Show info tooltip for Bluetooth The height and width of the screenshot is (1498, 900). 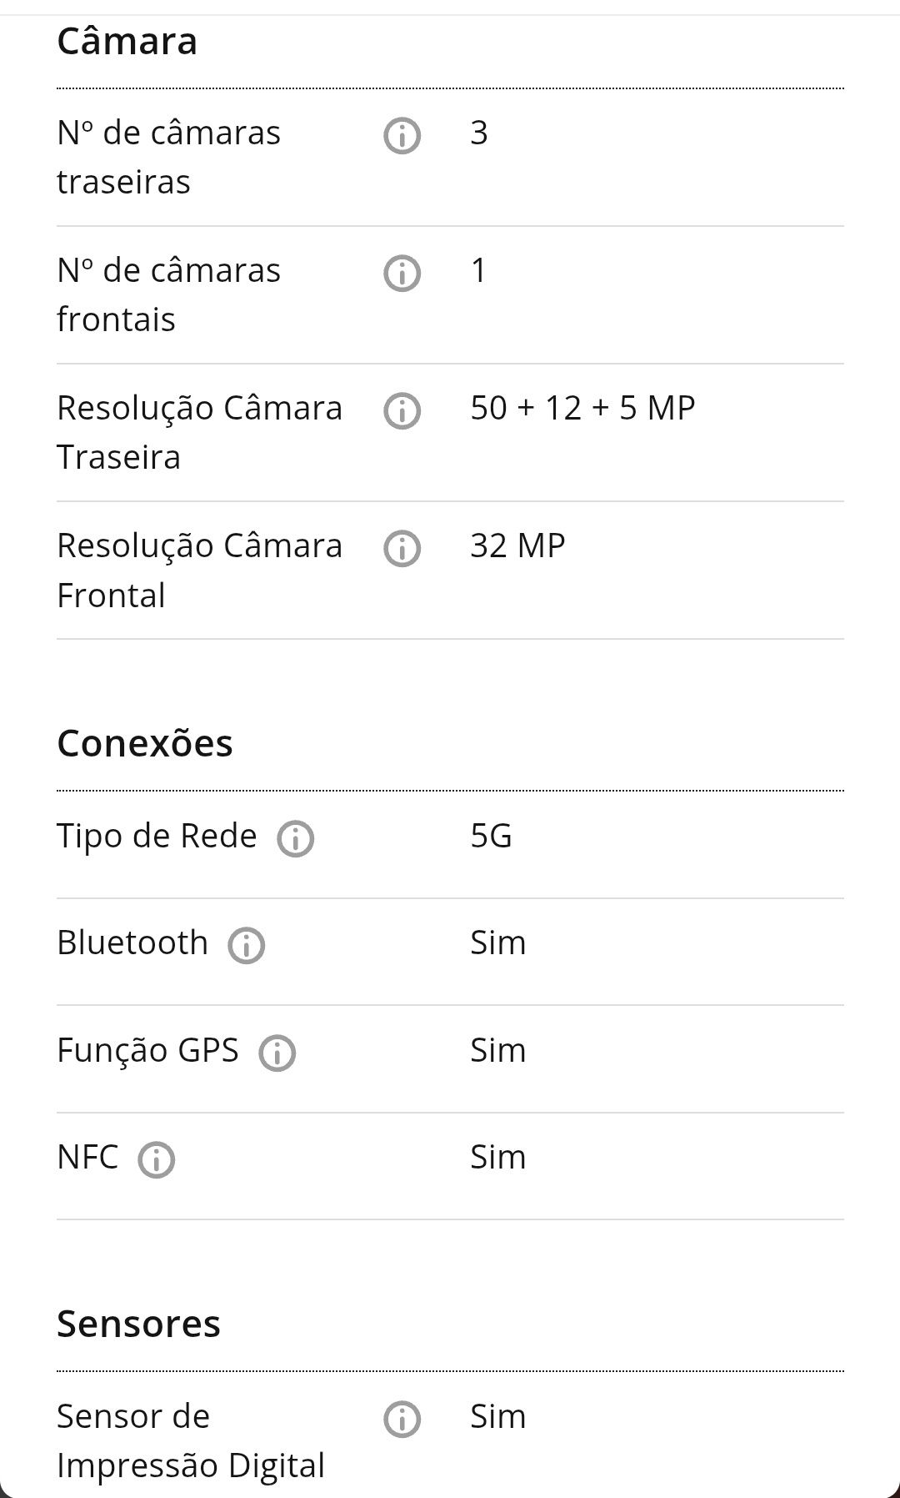pyautogui.click(x=246, y=945)
